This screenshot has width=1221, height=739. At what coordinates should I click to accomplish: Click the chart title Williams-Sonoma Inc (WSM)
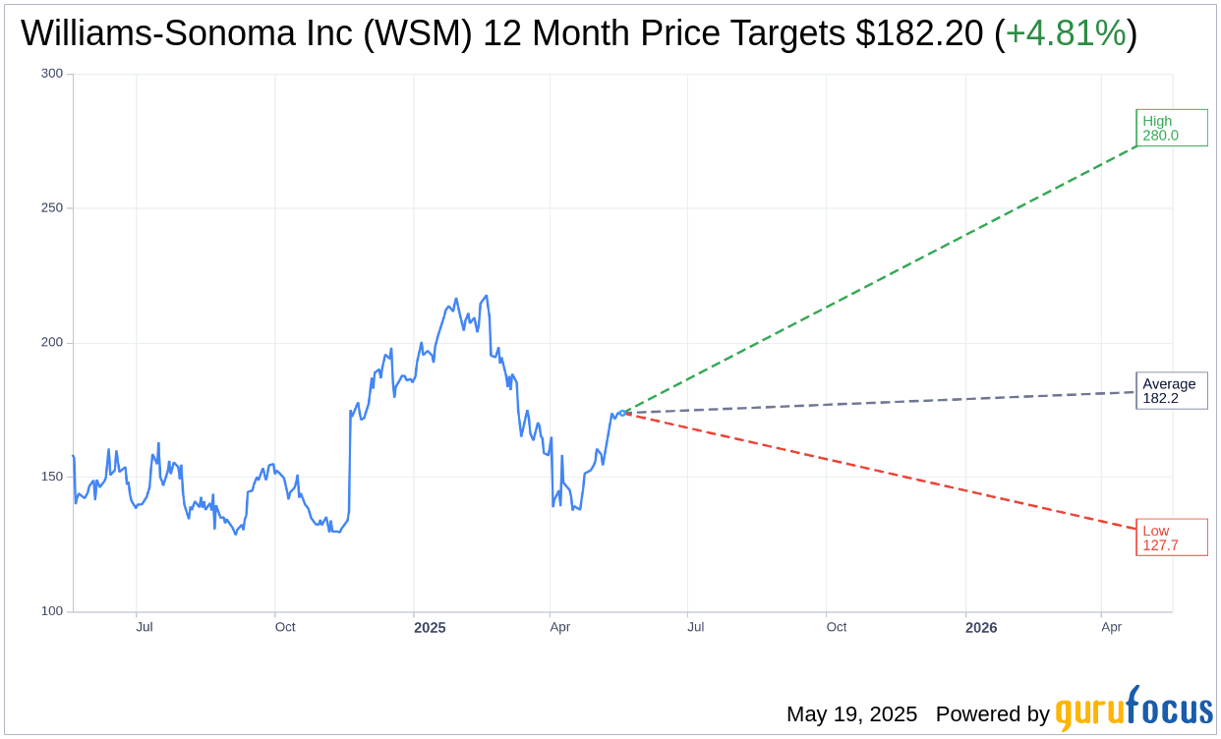point(247,33)
